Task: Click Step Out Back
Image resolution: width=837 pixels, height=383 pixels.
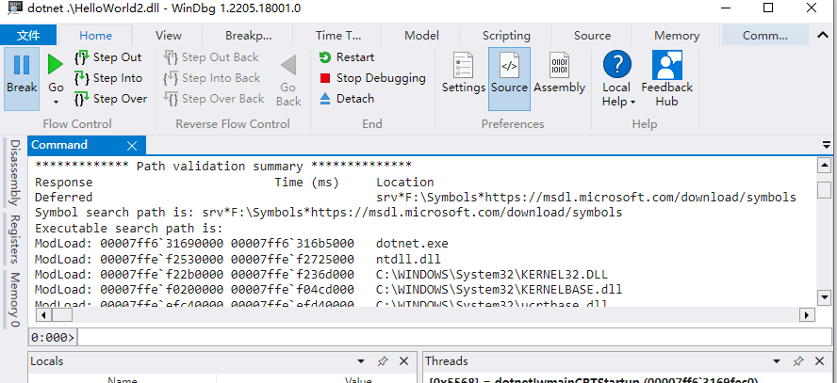Action: click(x=211, y=57)
